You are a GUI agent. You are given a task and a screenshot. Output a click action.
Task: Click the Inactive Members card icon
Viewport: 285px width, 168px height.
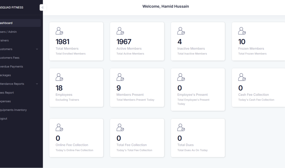tap(180, 31)
